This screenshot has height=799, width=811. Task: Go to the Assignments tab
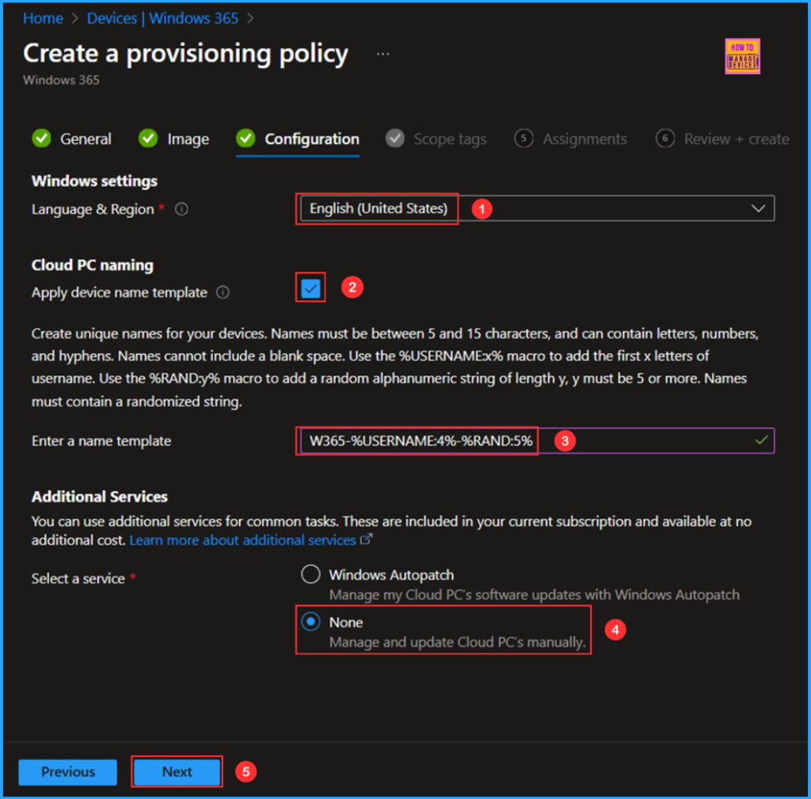click(570, 139)
